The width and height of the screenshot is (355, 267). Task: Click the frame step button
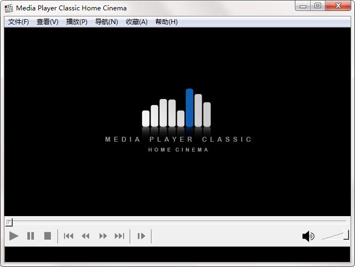pyautogui.click(x=141, y=236)
